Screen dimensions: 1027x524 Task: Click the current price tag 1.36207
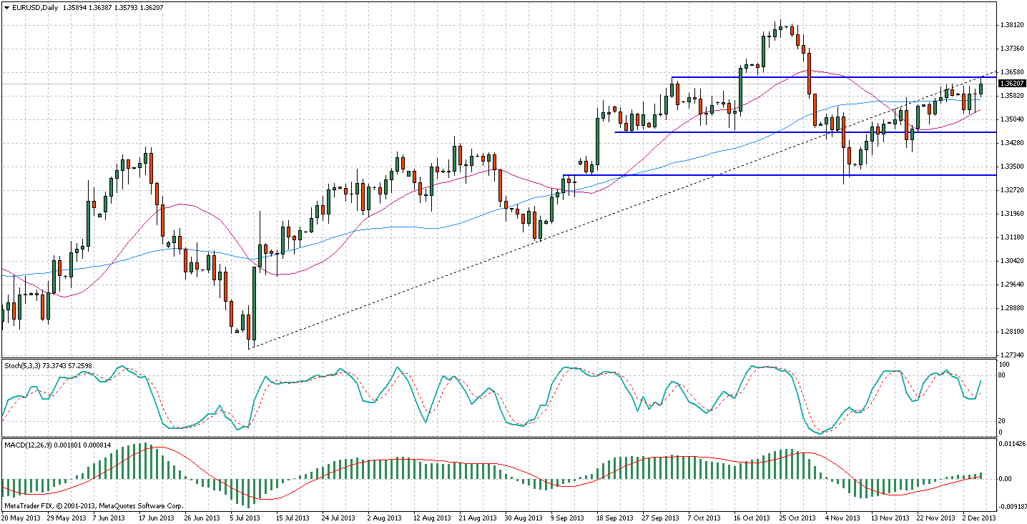click(x=1011, y=84)
